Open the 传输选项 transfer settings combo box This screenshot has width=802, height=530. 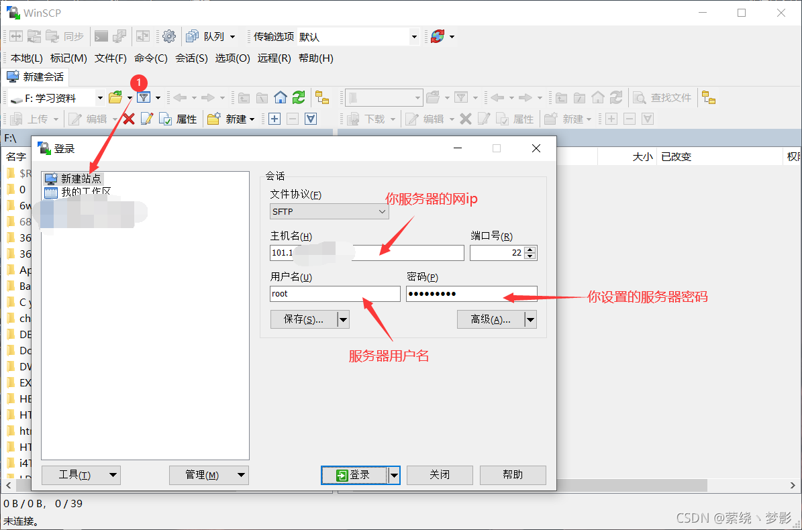tap(358, 37)
